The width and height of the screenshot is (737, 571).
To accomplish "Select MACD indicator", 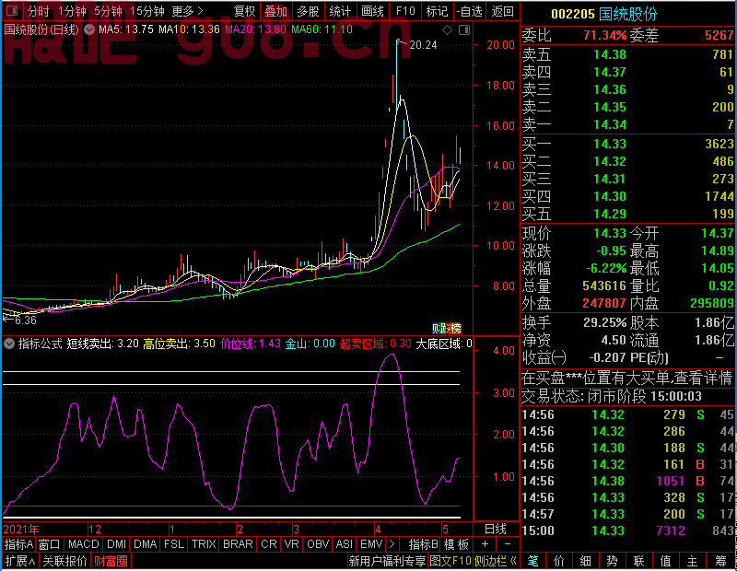I will tap(83, 544).
